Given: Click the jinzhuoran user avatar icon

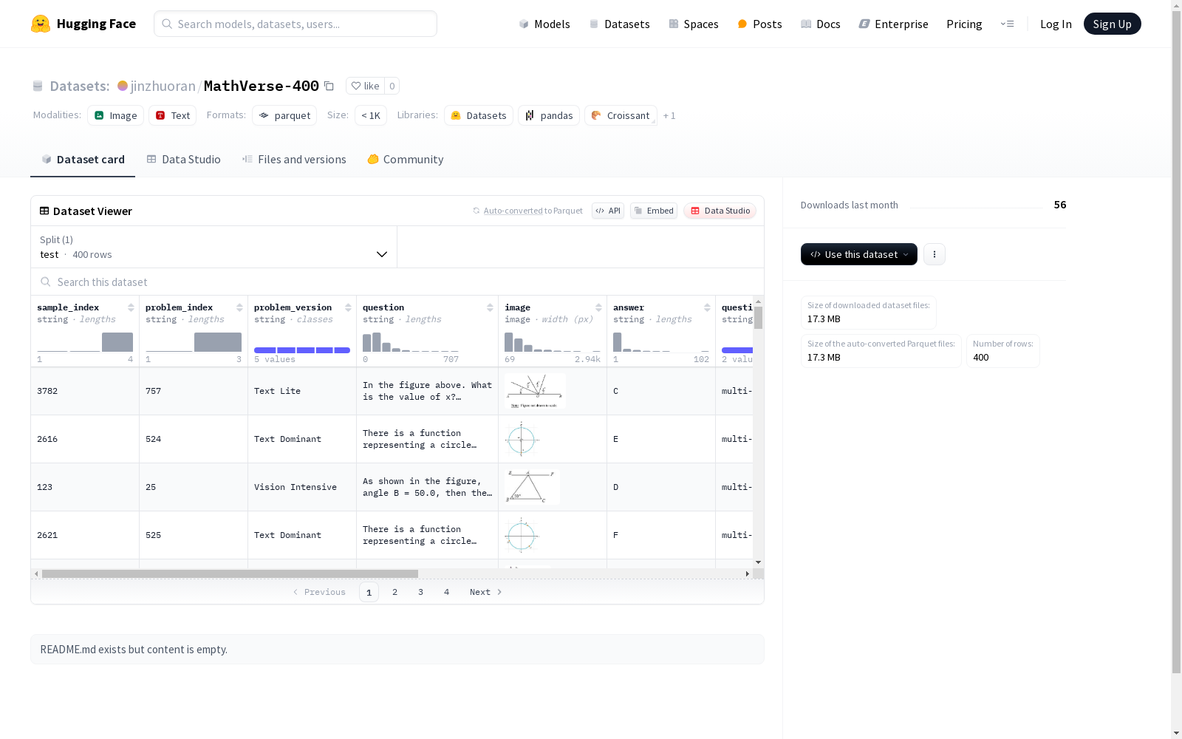Looking at the screenshot, I should click(123, 86).
